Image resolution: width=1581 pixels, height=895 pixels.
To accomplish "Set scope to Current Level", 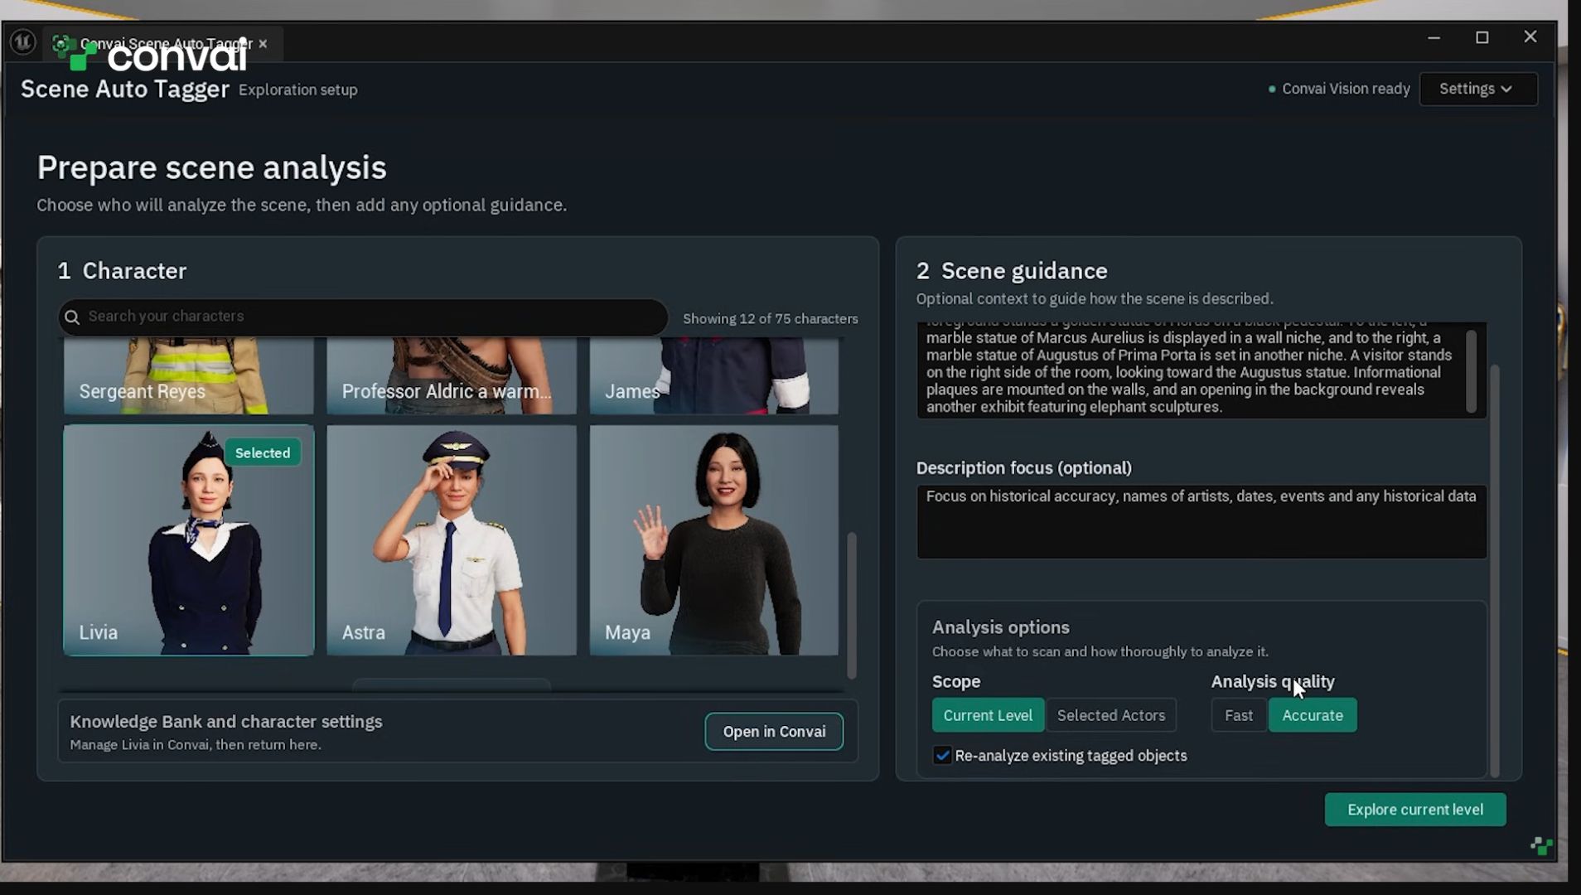I will 988,715.
